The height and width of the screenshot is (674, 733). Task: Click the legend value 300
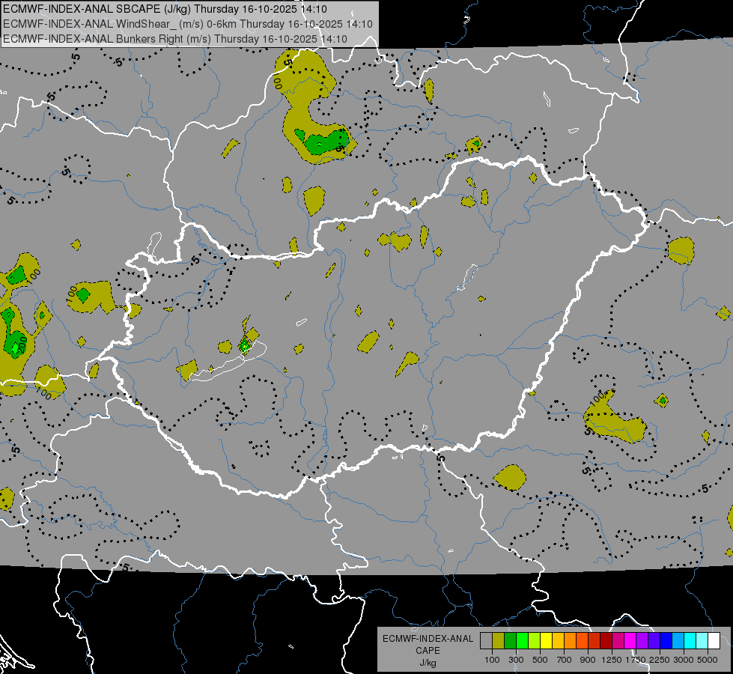[x=516, y=660]
